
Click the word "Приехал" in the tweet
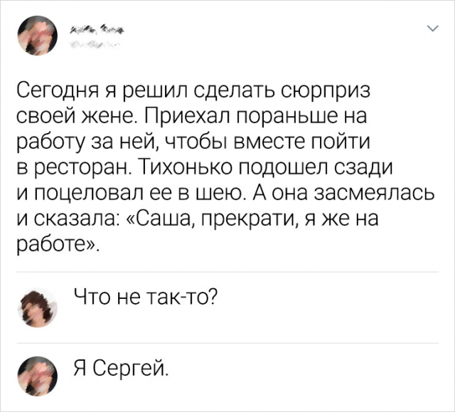(x=187, y=117)
